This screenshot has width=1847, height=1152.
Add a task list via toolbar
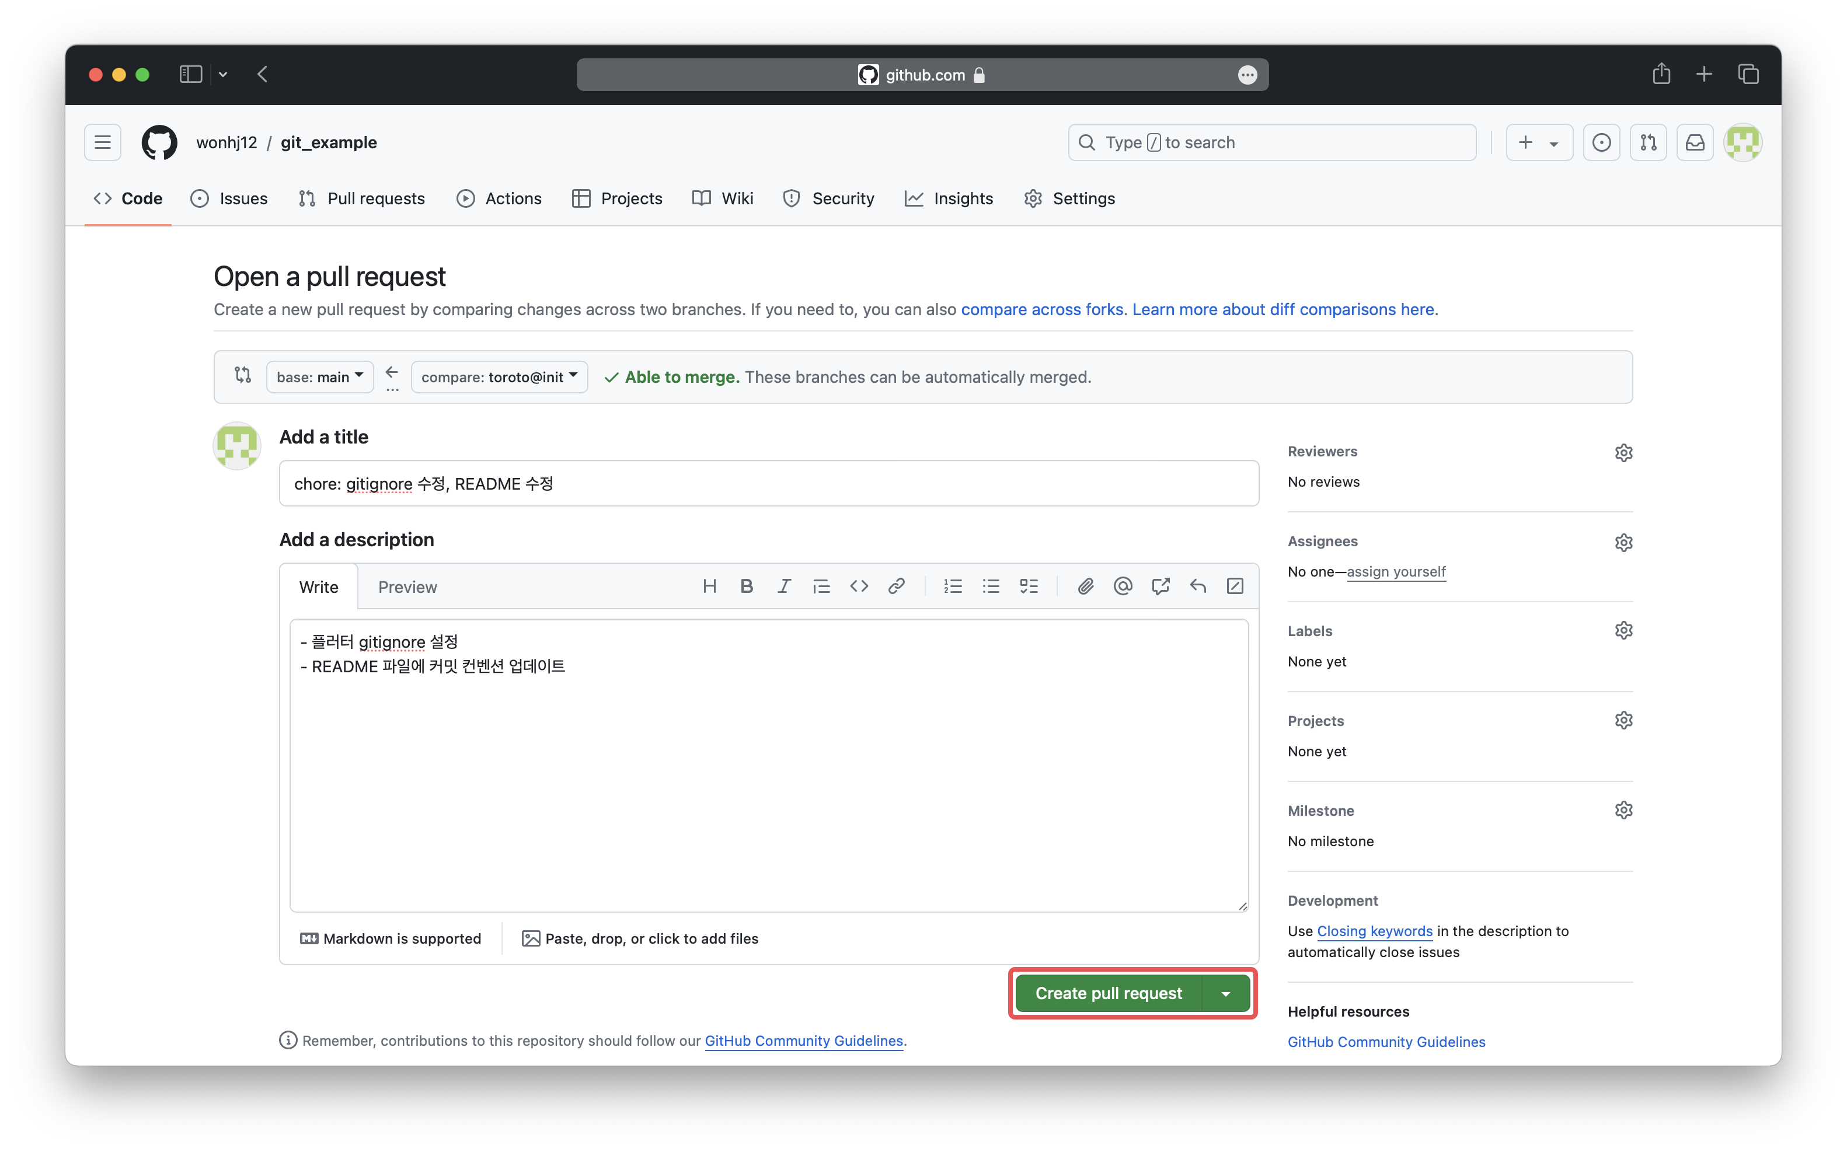pos(1029,586)
